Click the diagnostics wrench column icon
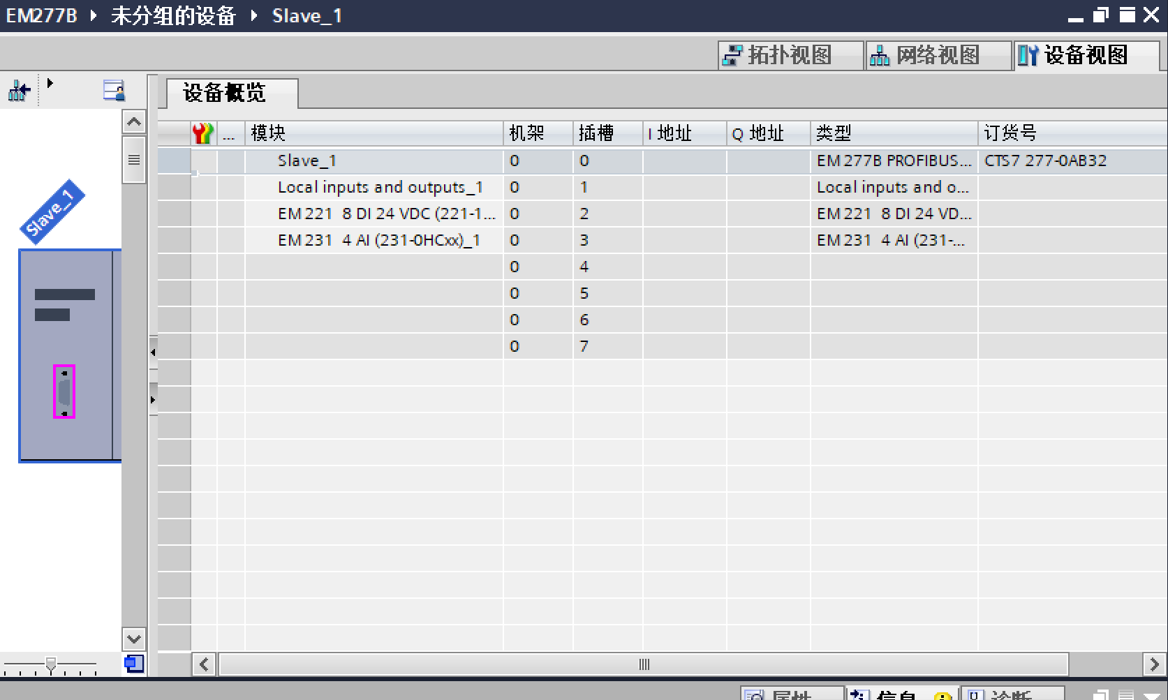This screenshot has width=1168, height=700. [x=203, y=133]
